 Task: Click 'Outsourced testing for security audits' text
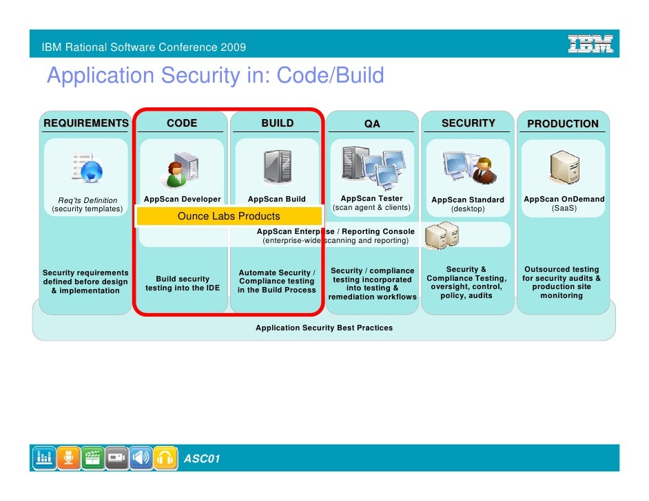tap(562, 282)
